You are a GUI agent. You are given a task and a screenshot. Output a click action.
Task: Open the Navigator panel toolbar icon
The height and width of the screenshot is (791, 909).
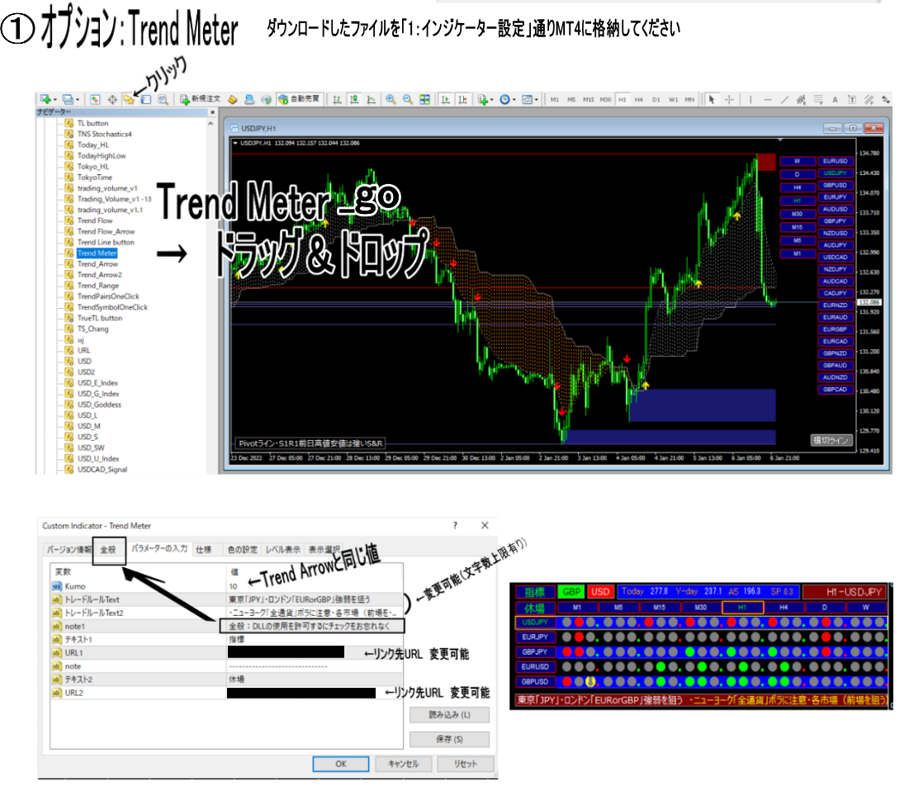click(129, 99)
